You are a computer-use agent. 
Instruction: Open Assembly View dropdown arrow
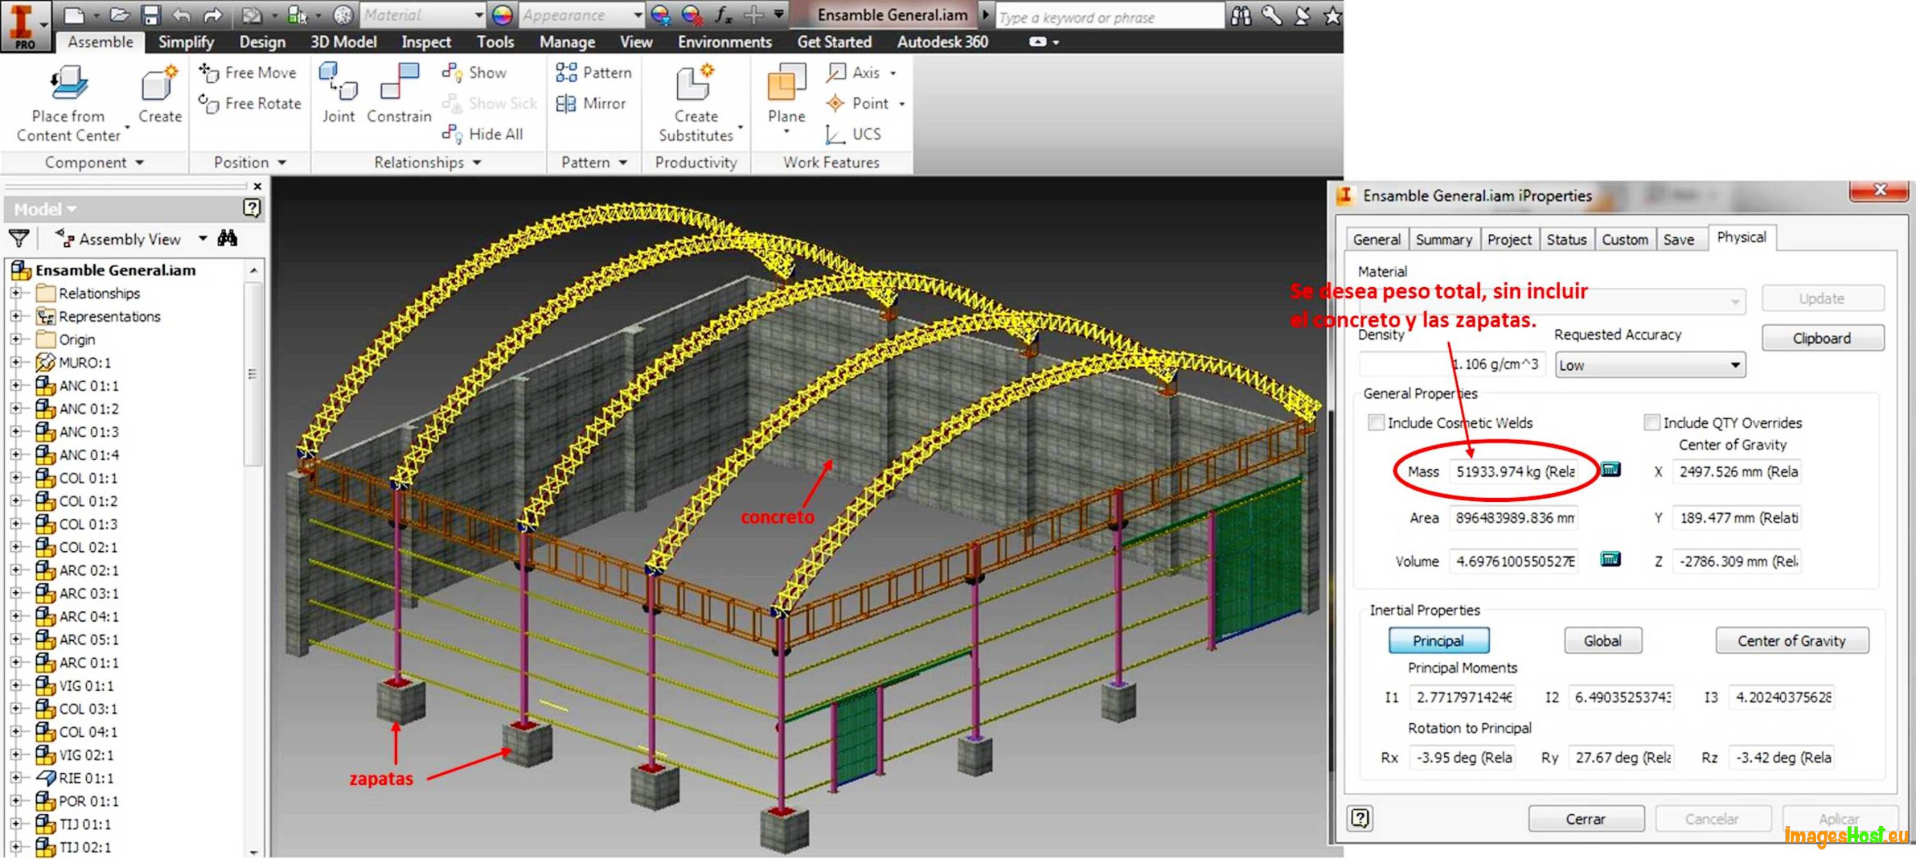pos(202,239)
